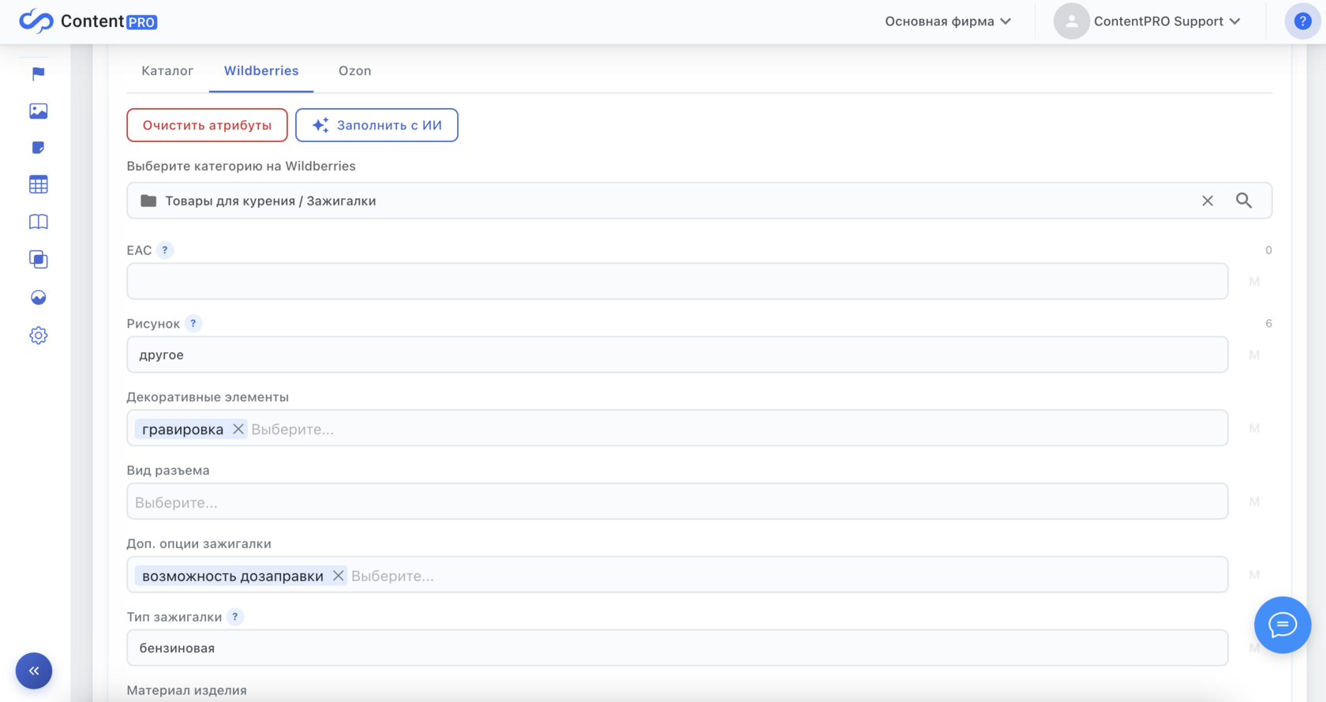The image size is (1326, 702).
Task: Show the Рисунок help tooltip icon
Action: click(193, 324)
